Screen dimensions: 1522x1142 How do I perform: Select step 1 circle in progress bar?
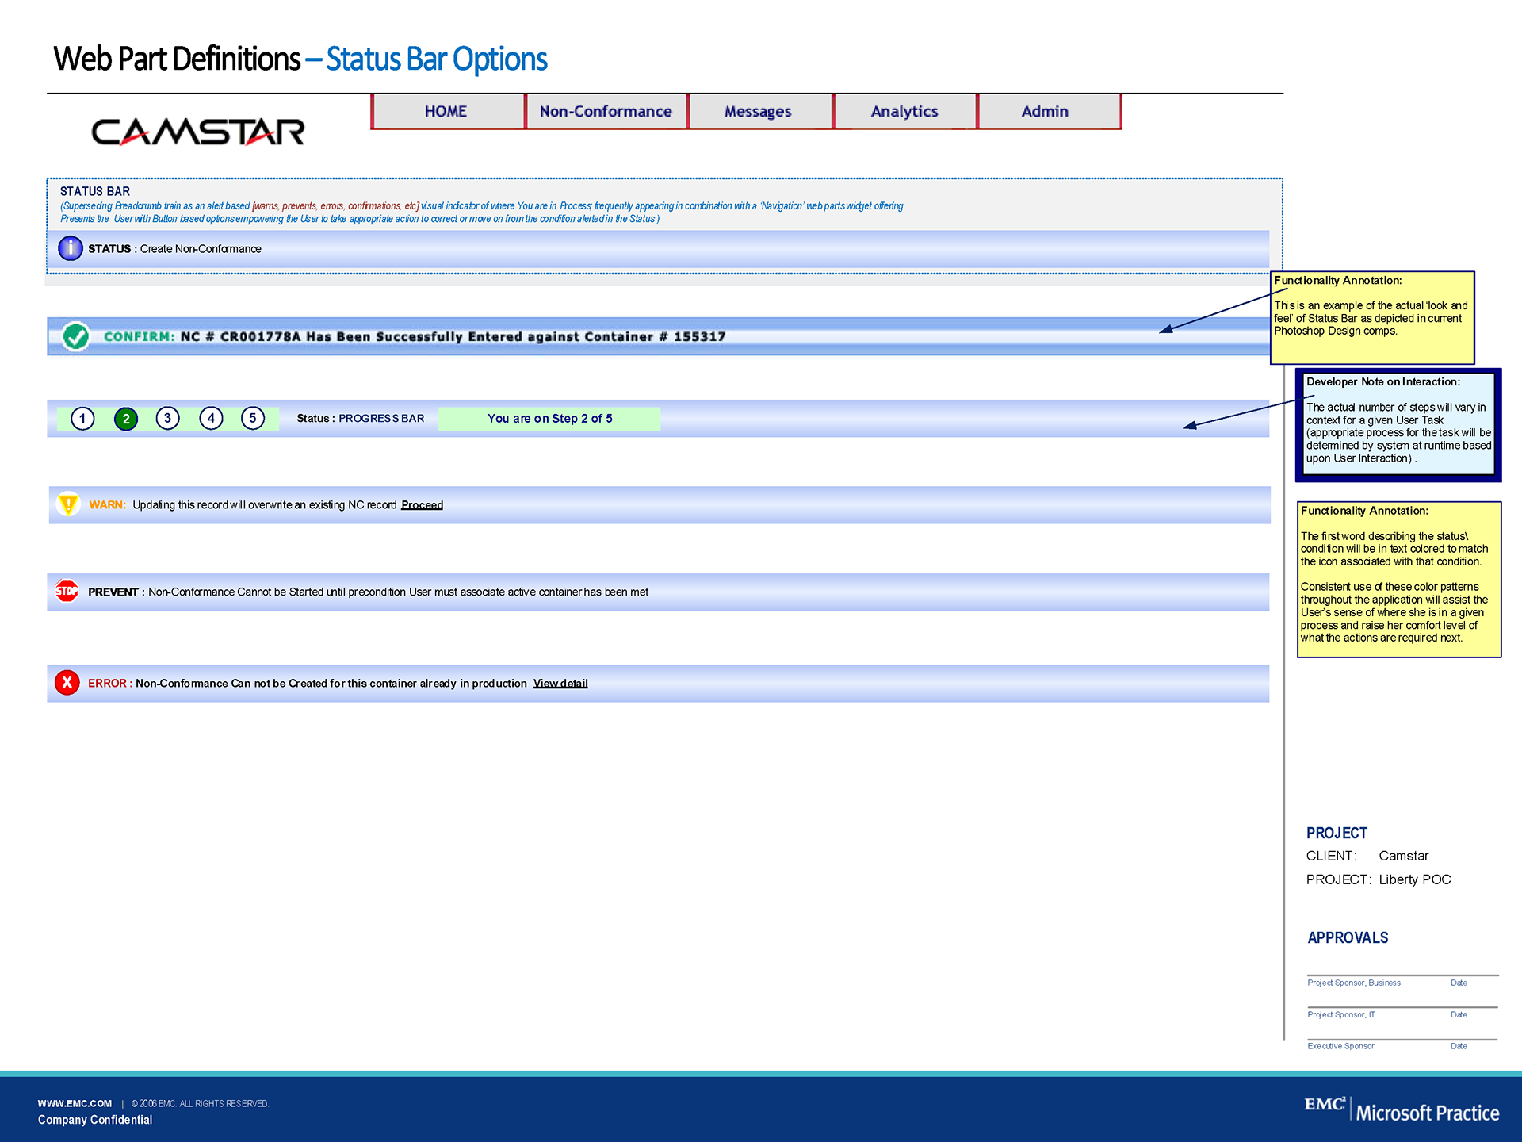[x=82, y=418]
